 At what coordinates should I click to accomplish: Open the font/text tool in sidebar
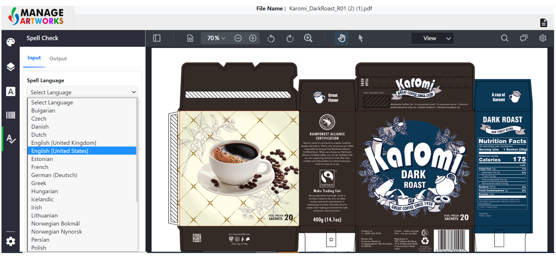(x=11, y=92)
